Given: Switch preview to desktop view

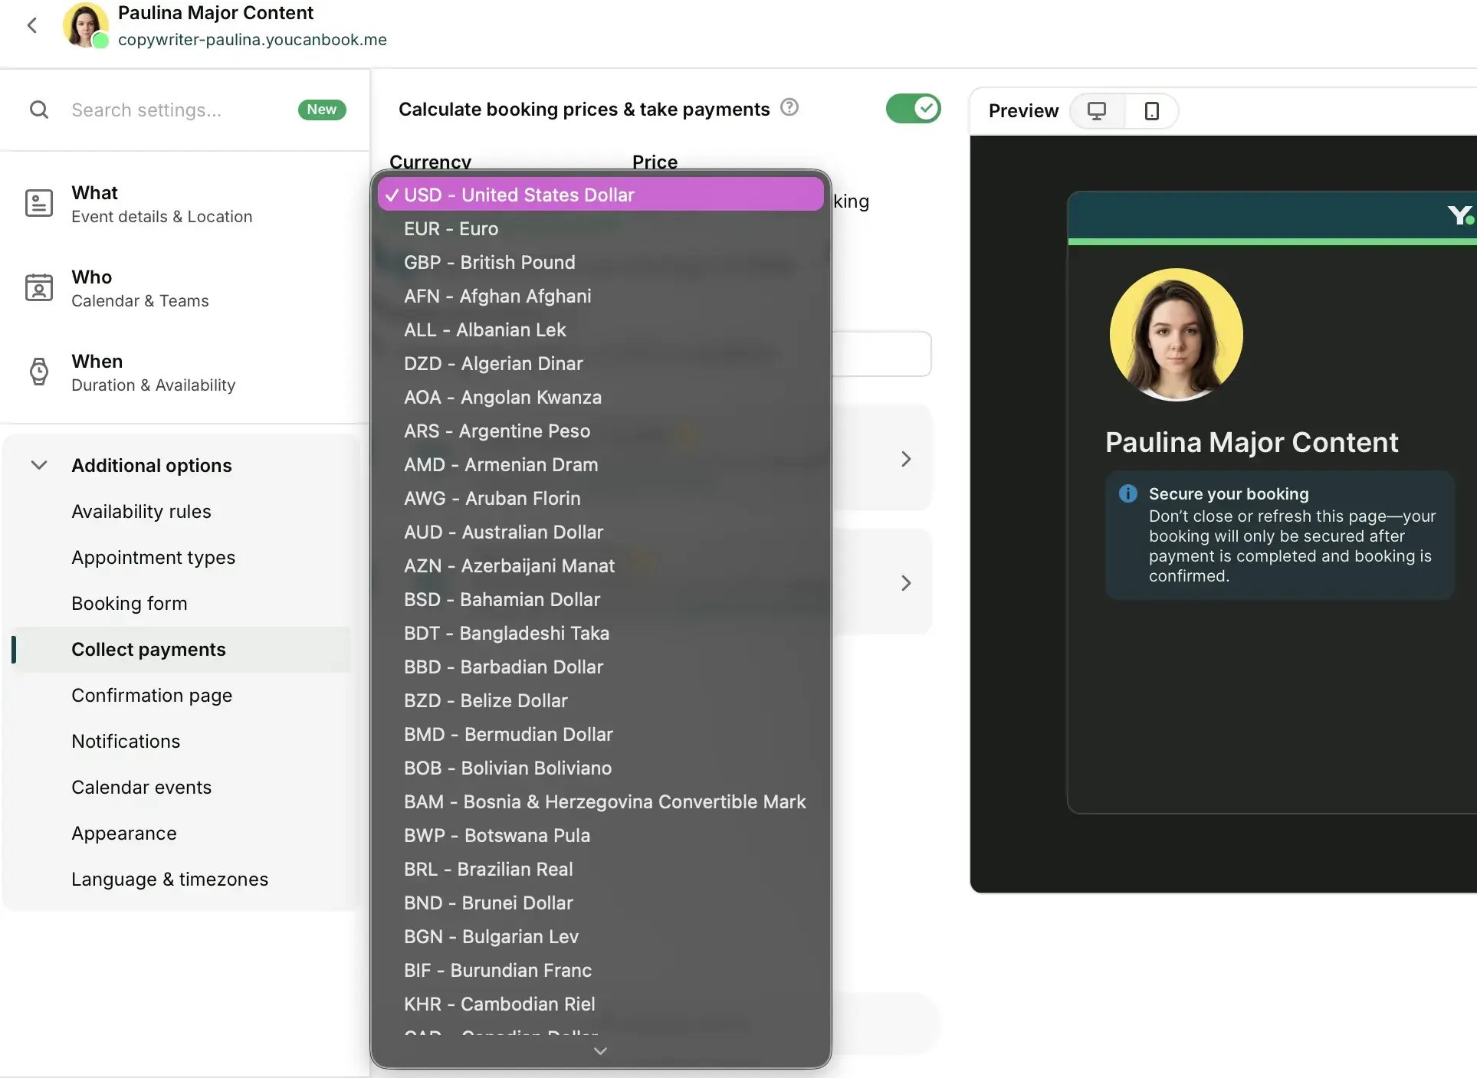Looking at the screenshot, I should 1097,111.
